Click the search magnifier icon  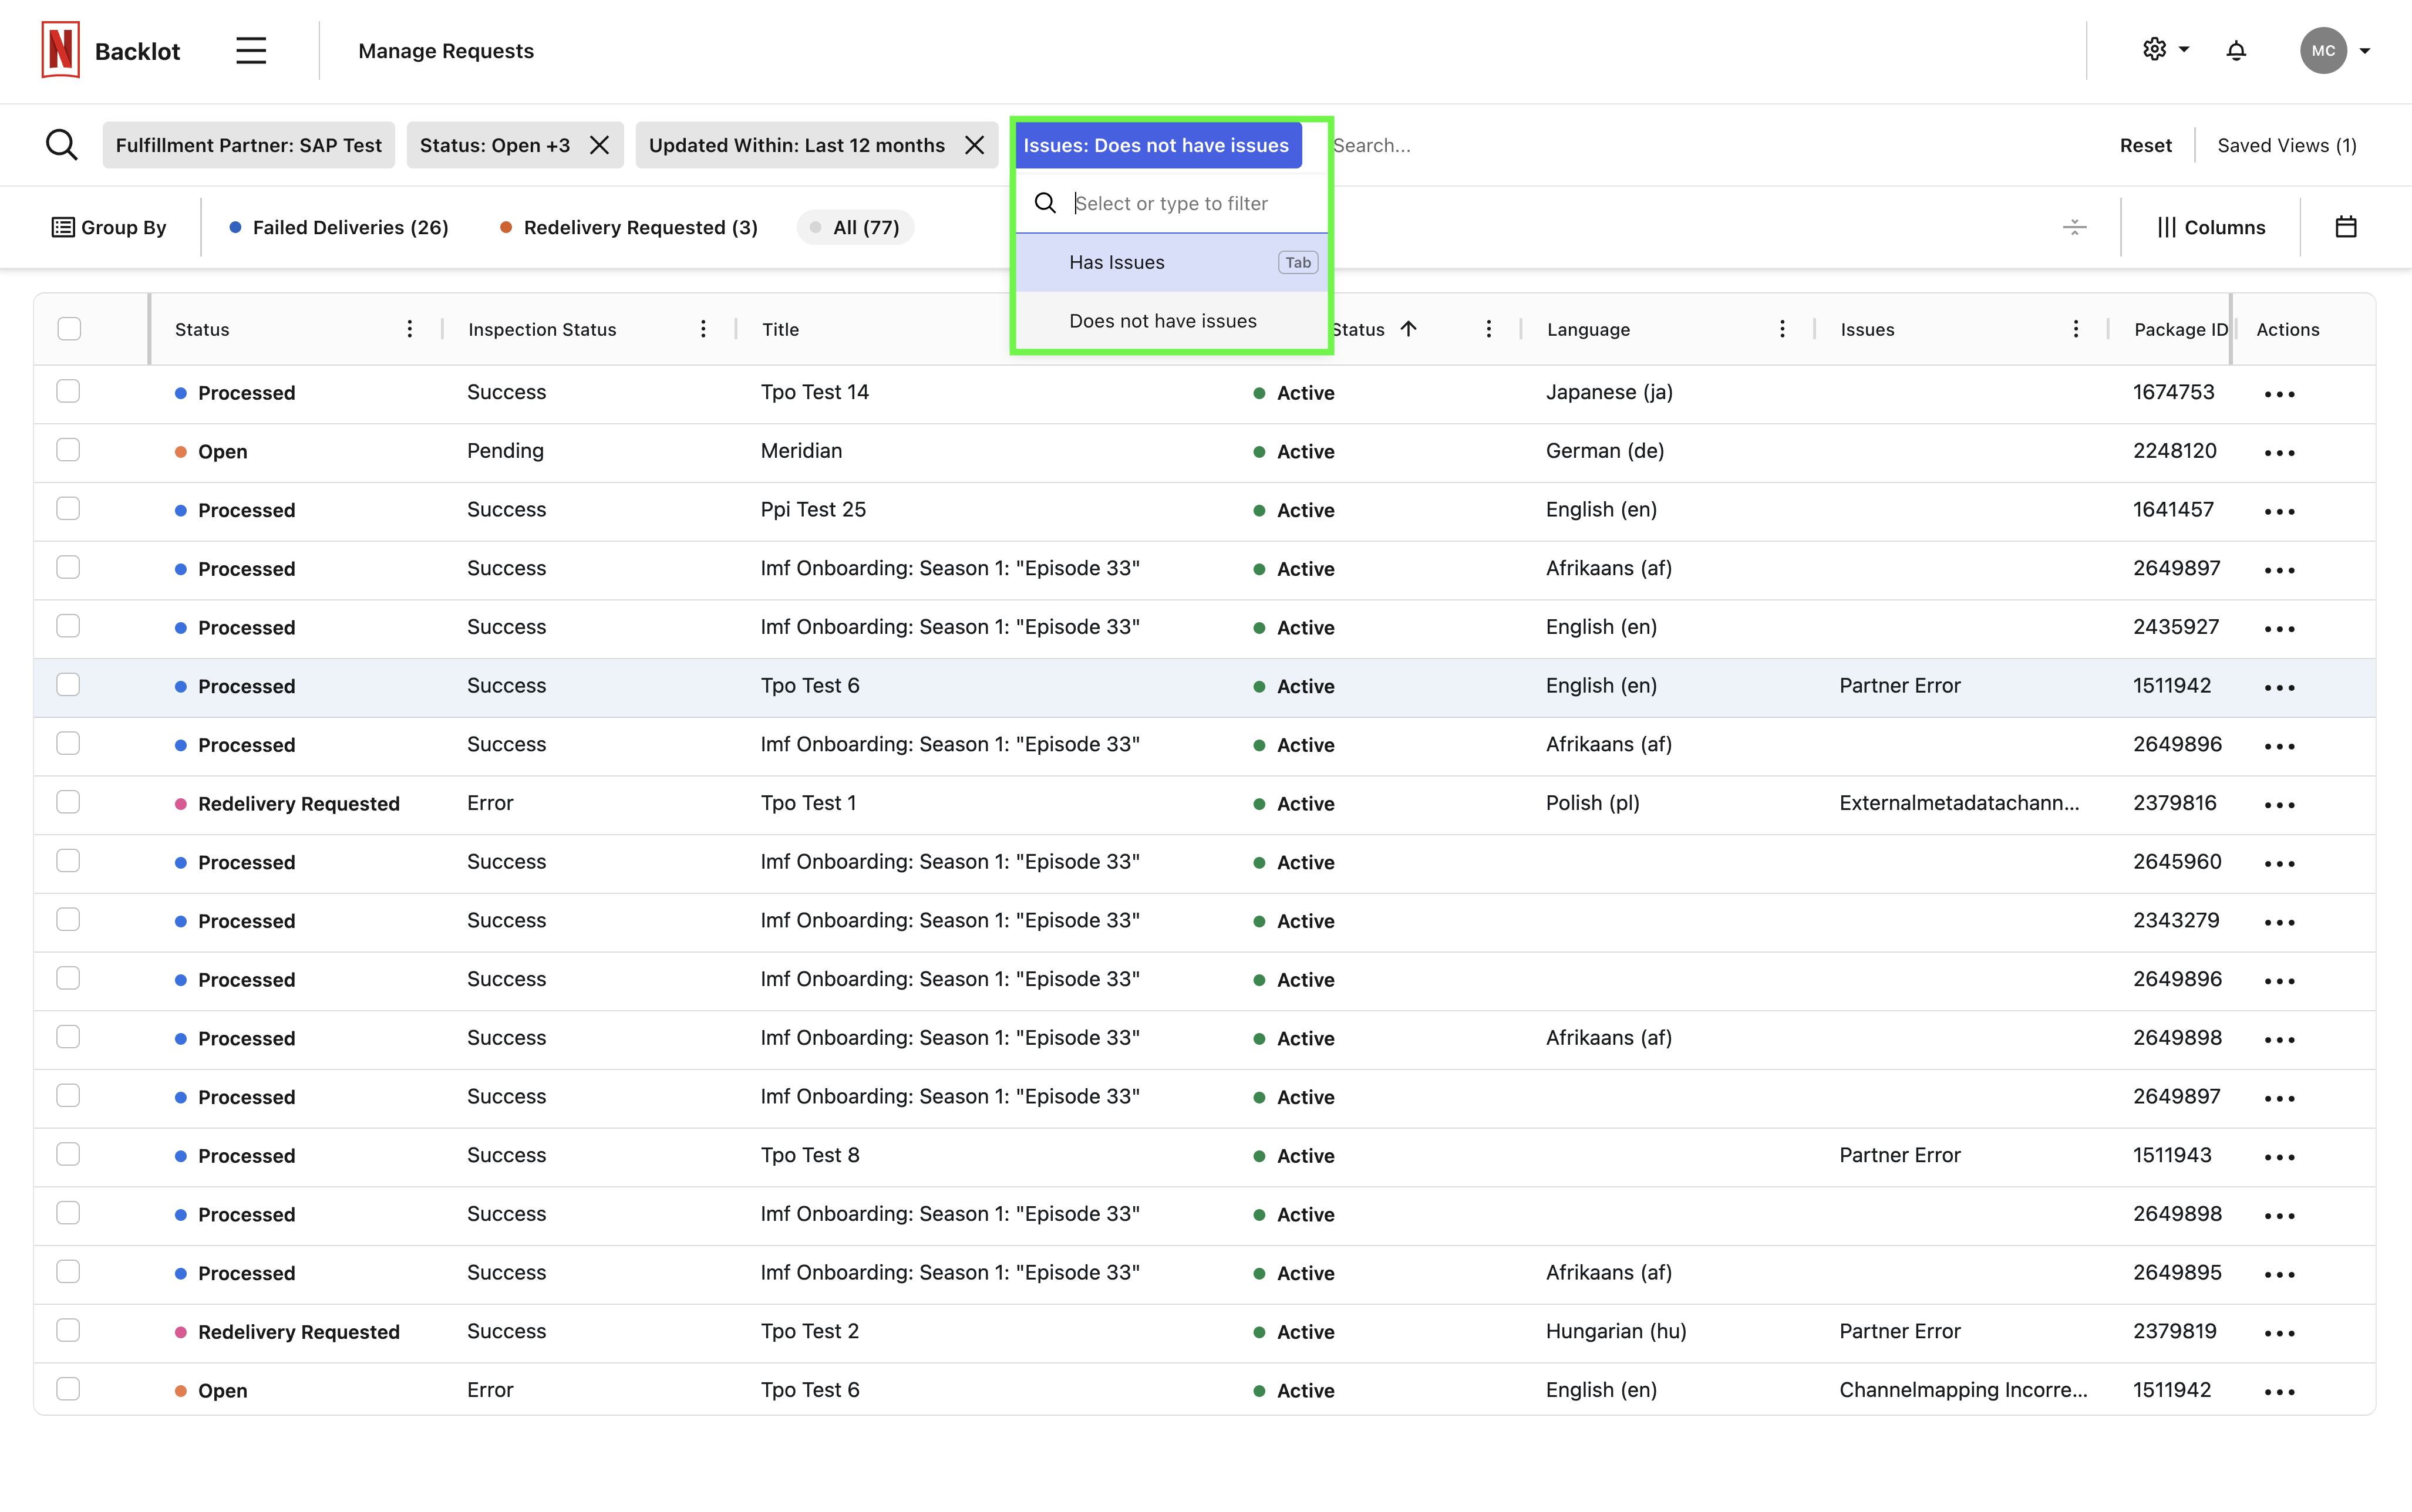62,145
